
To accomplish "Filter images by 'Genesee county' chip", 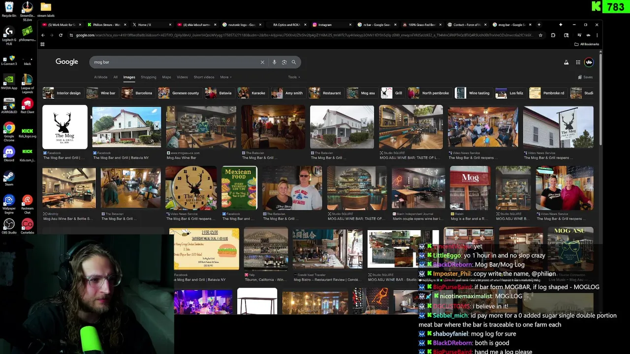I will [180, 93].
